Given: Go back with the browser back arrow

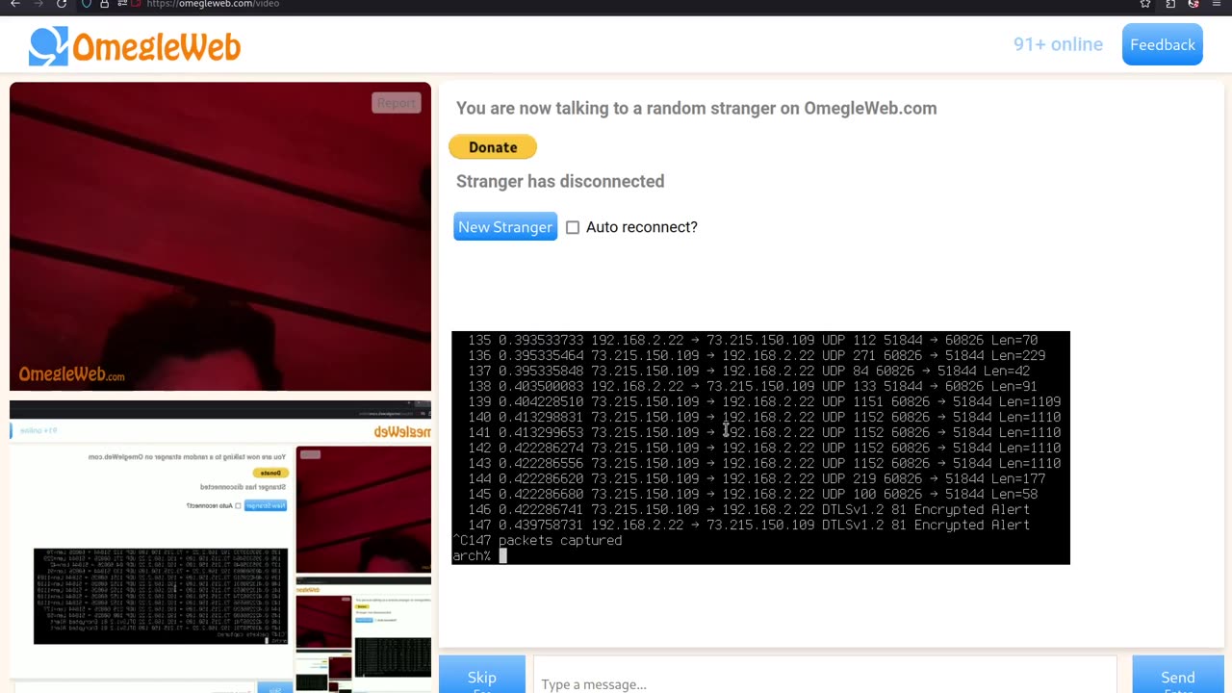Looking at the screenshot, I should point(15,4).
